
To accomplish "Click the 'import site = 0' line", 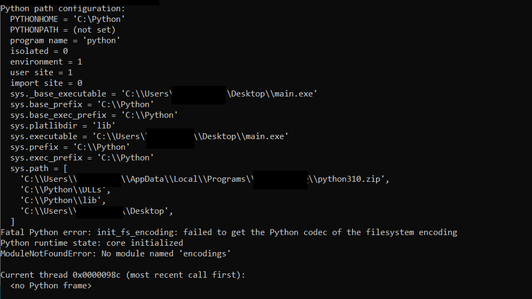I will 46,83.
